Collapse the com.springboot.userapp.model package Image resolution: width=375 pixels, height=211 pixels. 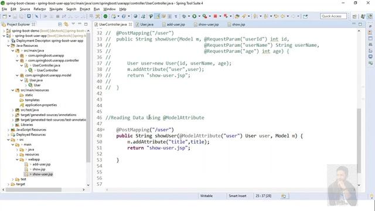(x=17, y=76)
